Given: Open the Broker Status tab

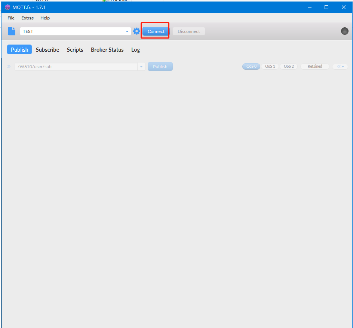Looking at the screenshot, I should coord(107,49).
